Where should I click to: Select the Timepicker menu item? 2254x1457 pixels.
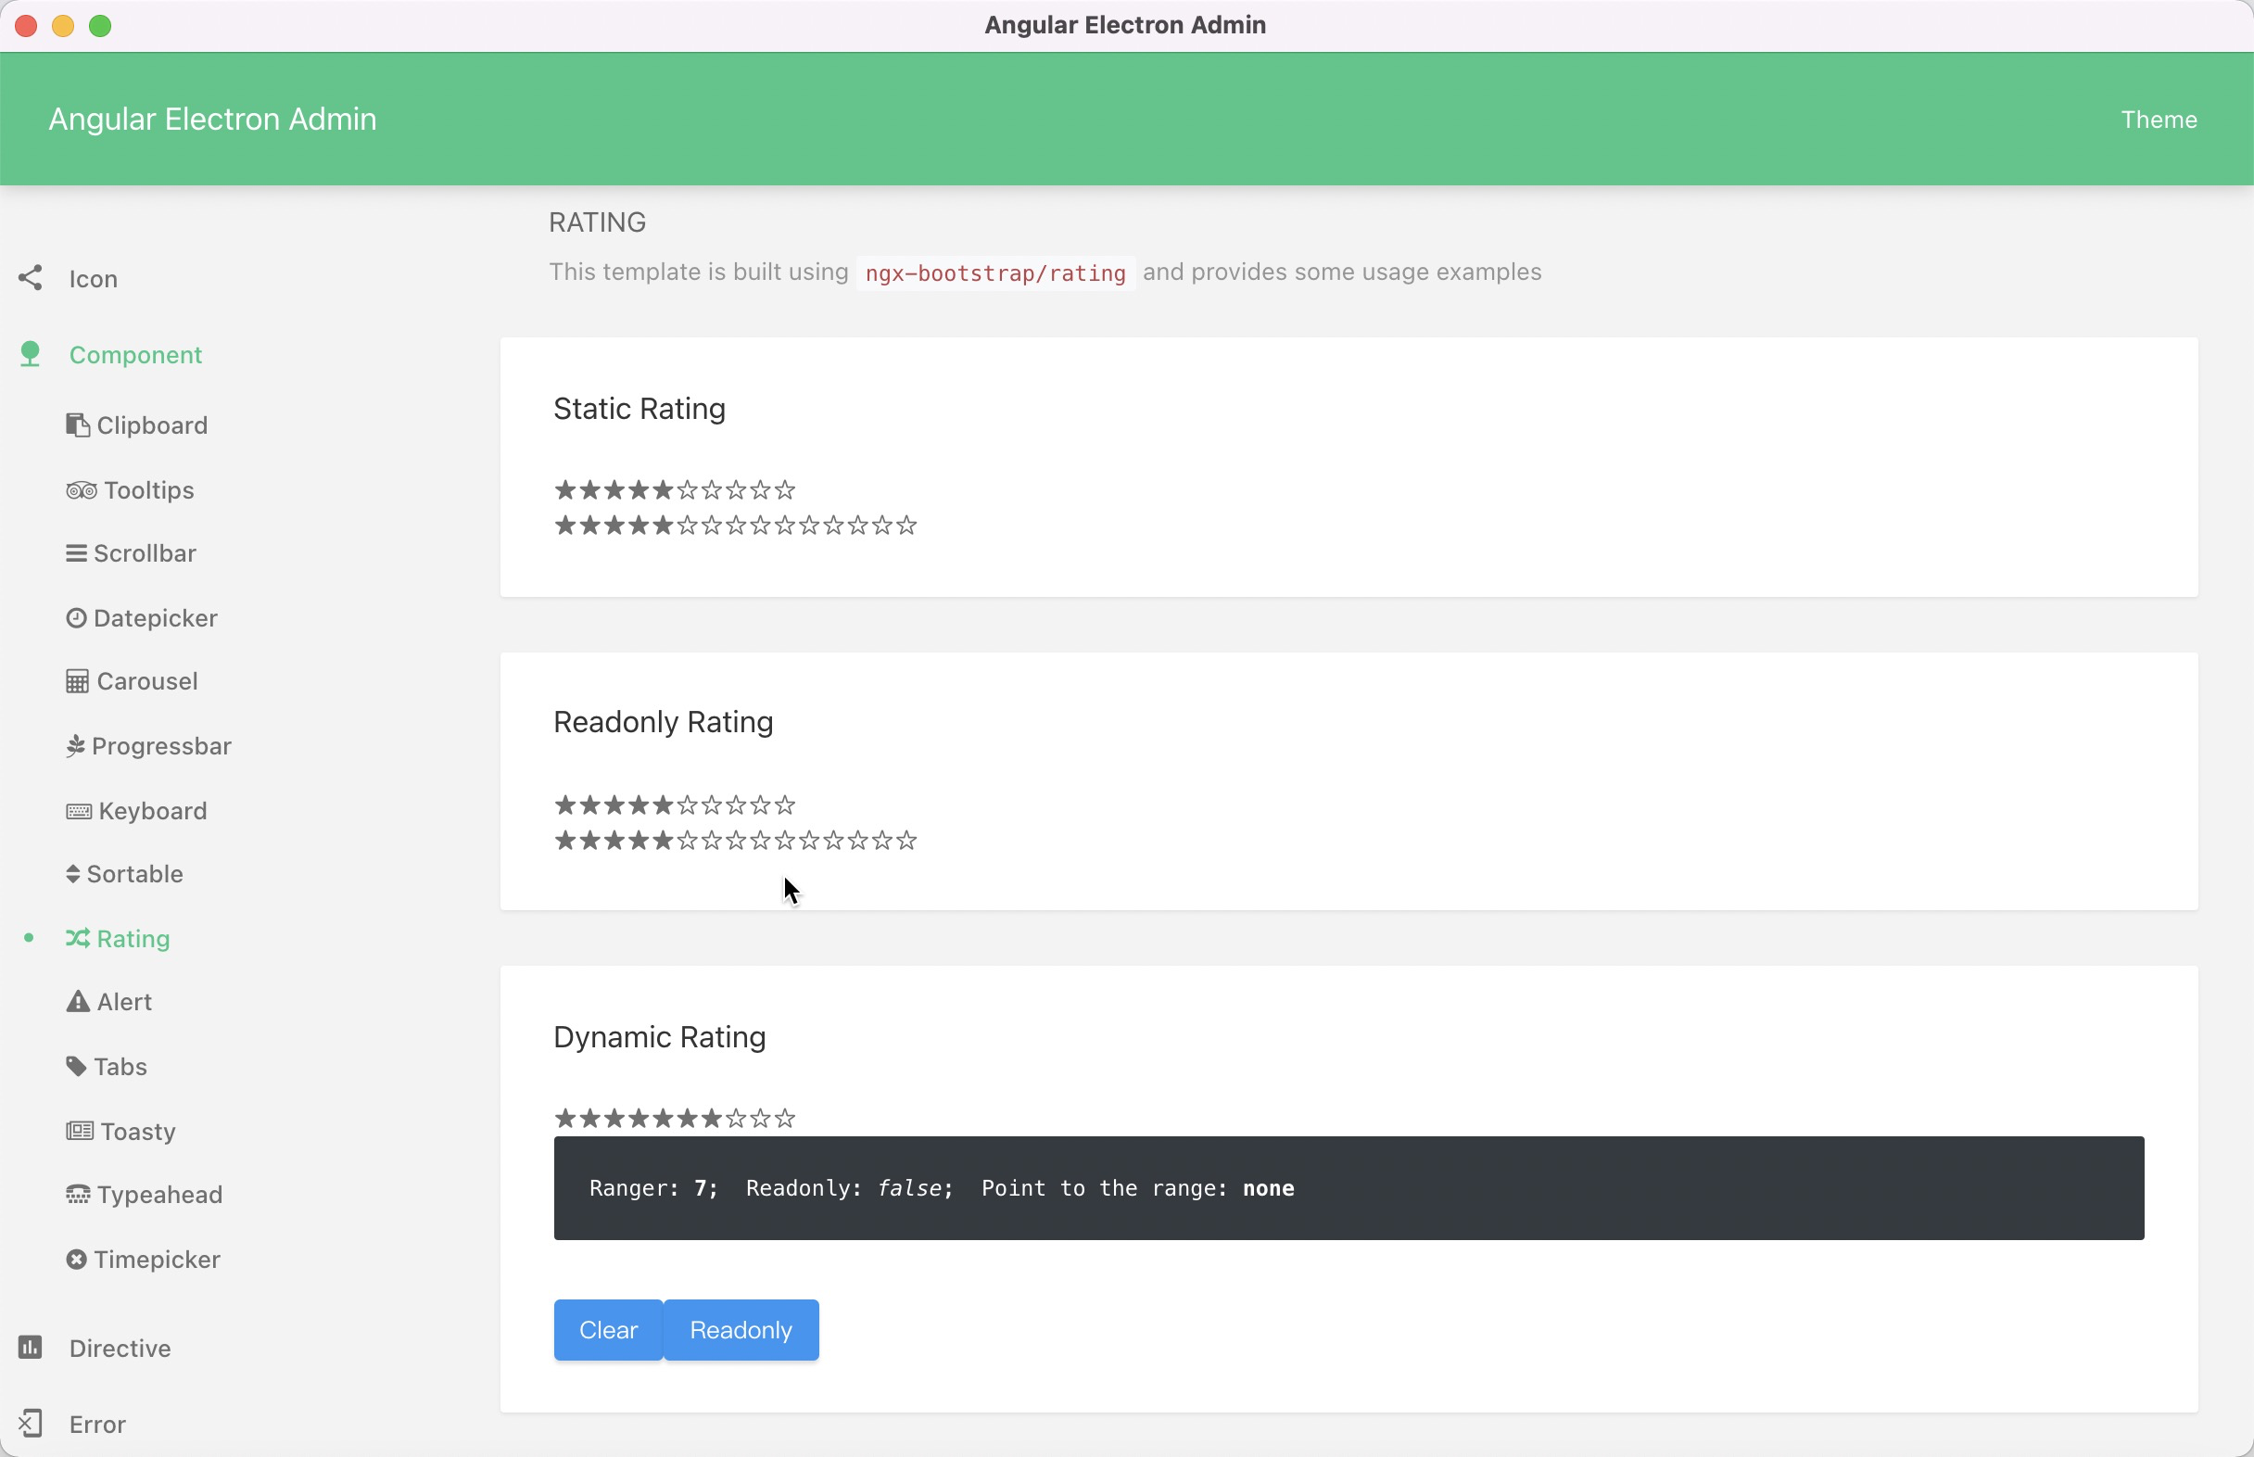pyautogui.click(x=157, y=1260)
